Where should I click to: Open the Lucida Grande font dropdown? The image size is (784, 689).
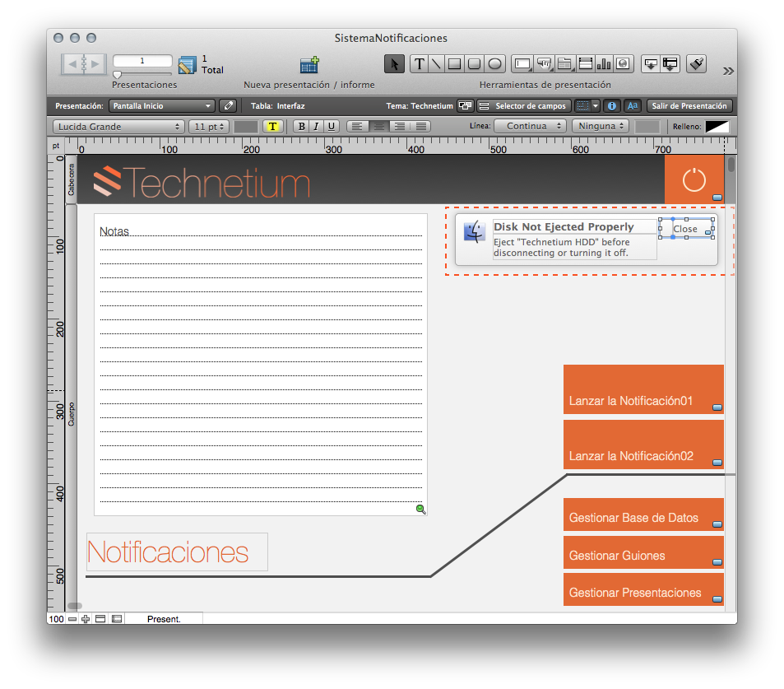(118, 127)
